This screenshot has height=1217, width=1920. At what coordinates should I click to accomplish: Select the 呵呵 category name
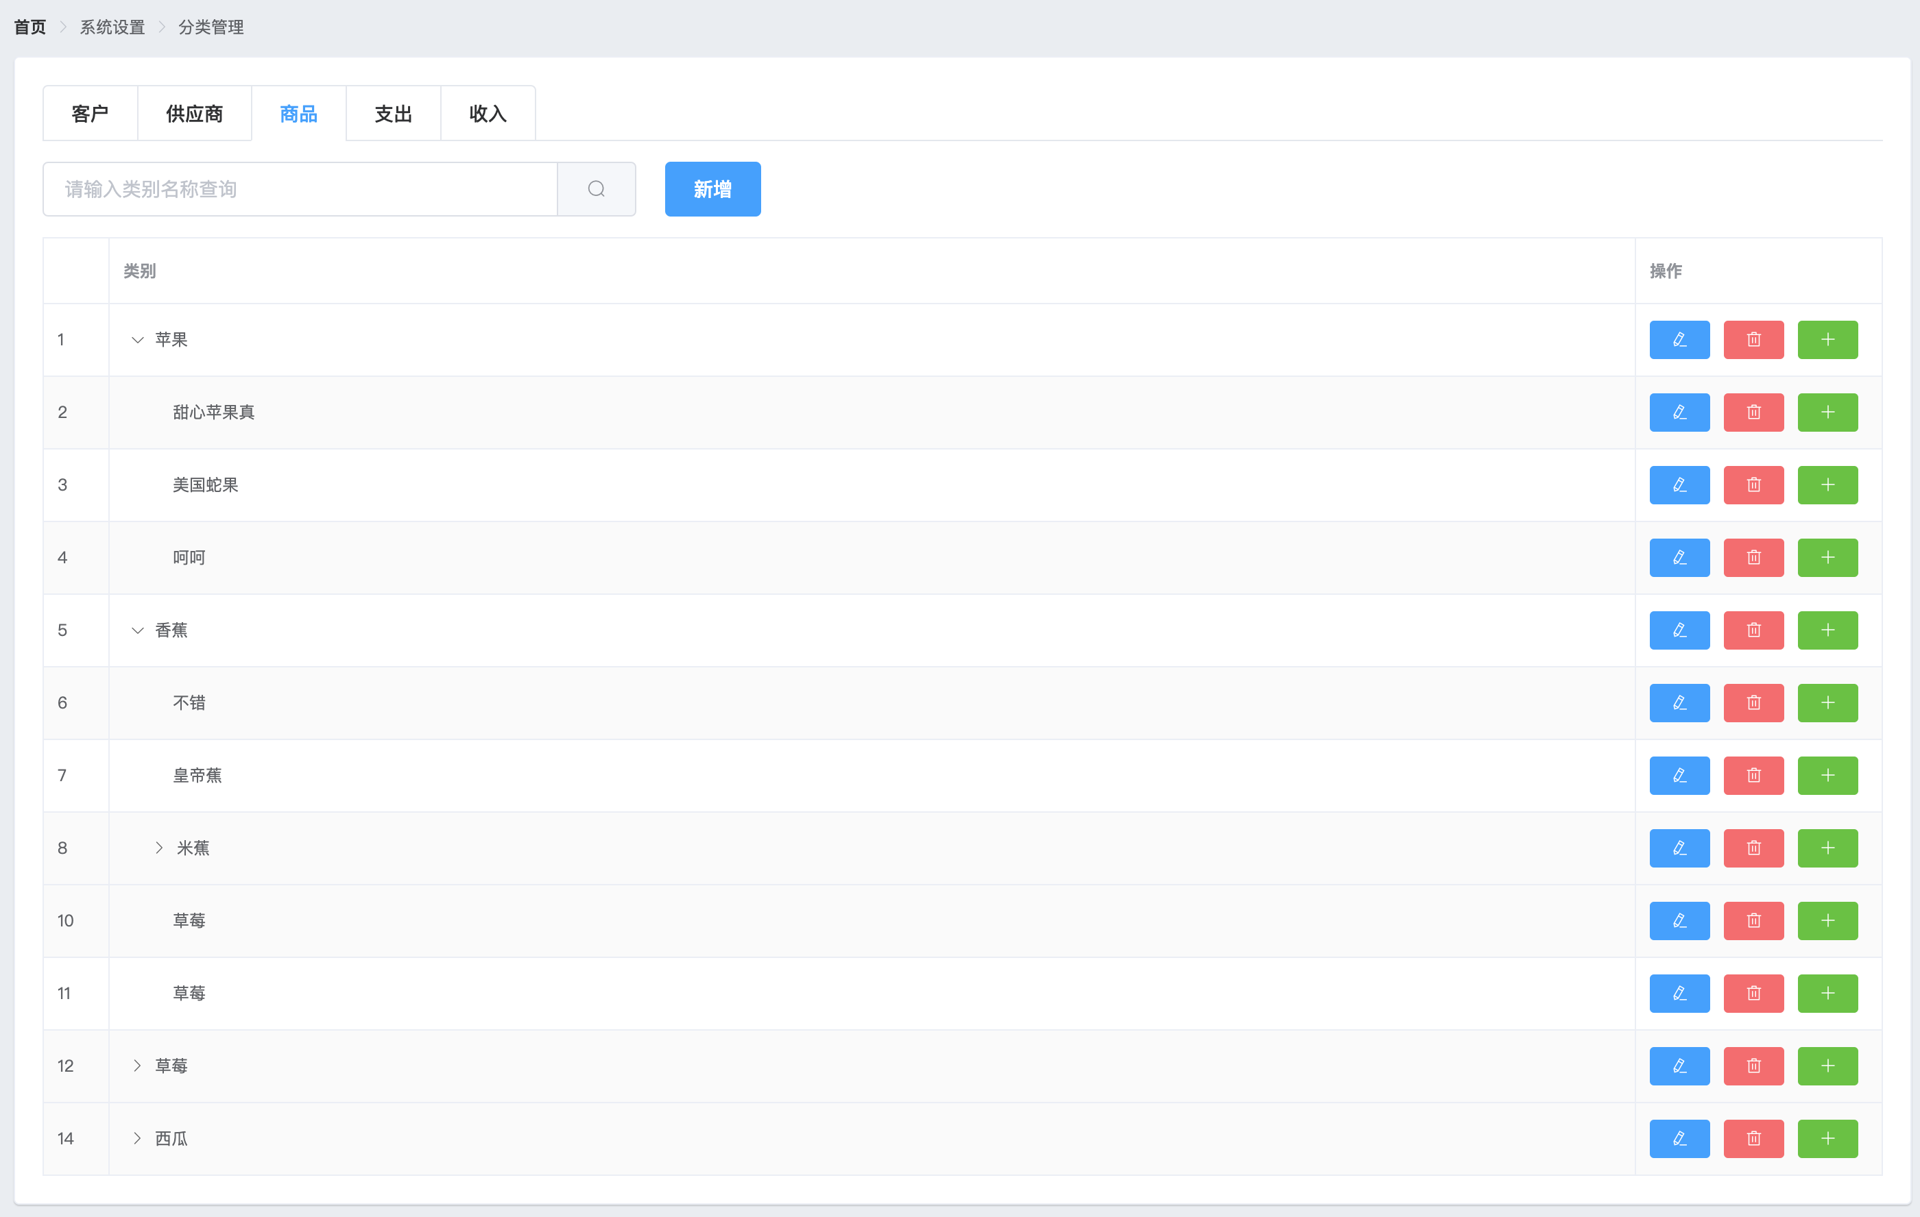point(189,557)
